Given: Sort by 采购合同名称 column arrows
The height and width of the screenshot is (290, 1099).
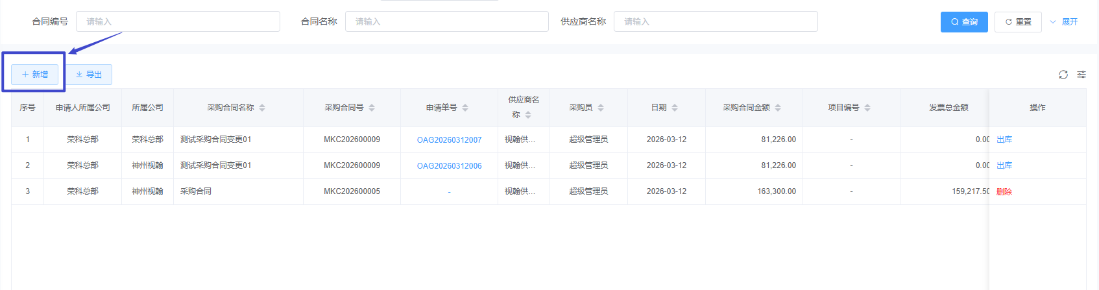Looking at the screenshot, I should tap(262, 108).
